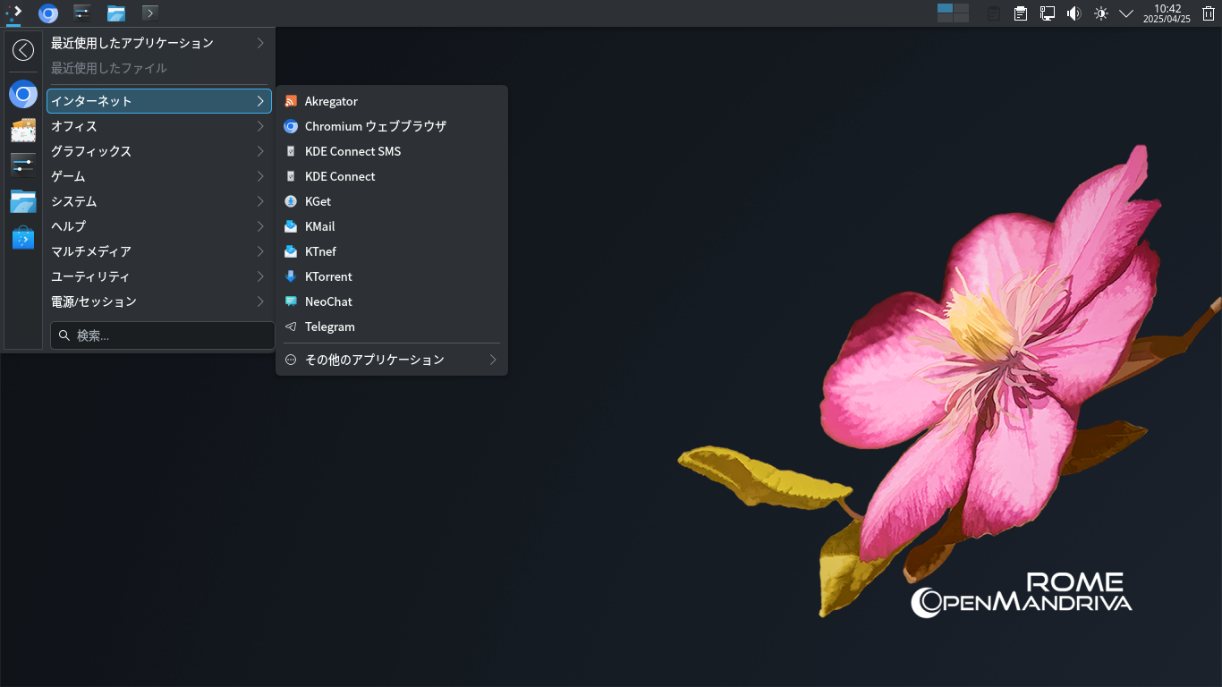Open the network tray icon
Viewport: 1222px width, 687px height.
pyautogui.click(x=1047, y=13)
